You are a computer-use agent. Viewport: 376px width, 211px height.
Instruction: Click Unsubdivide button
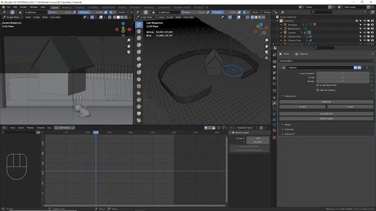[326, 114]
